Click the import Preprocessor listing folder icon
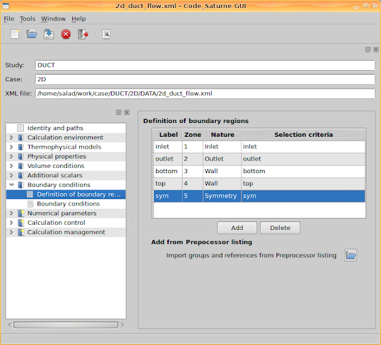Screen dimensions: 381x345 tap(351, 255)
